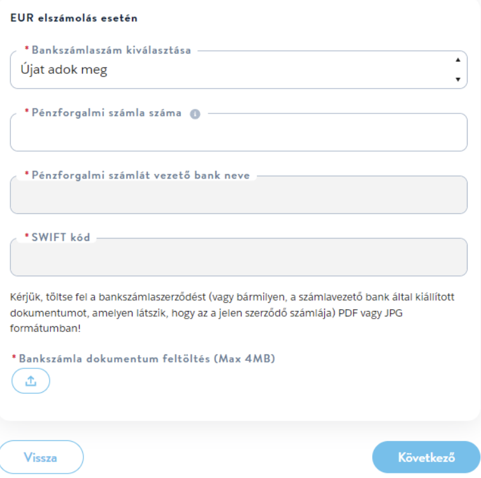Click the down arrow in the bank account selector

point(457,80)
